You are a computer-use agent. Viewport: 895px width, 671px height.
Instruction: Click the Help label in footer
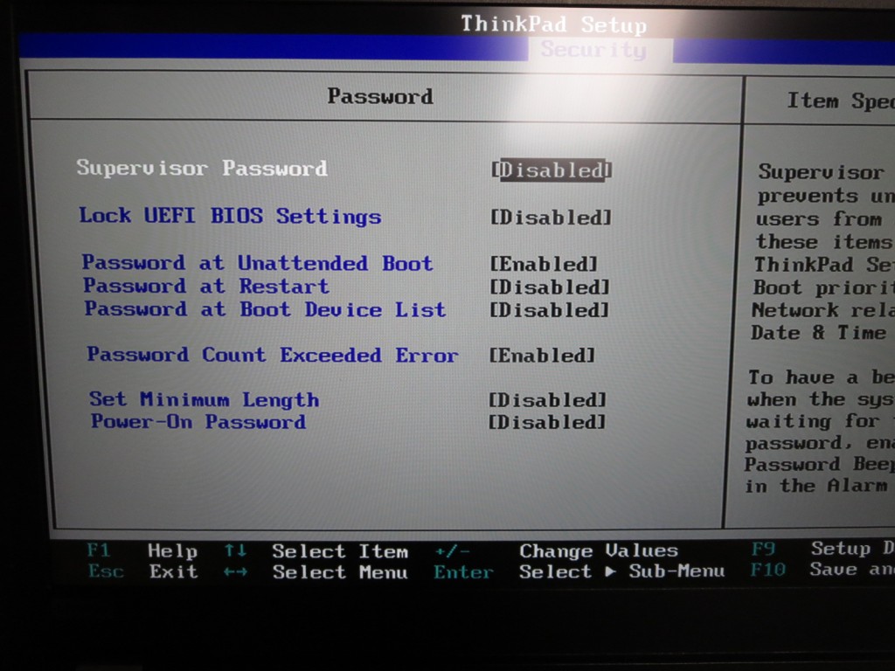[x=172, y=550]
